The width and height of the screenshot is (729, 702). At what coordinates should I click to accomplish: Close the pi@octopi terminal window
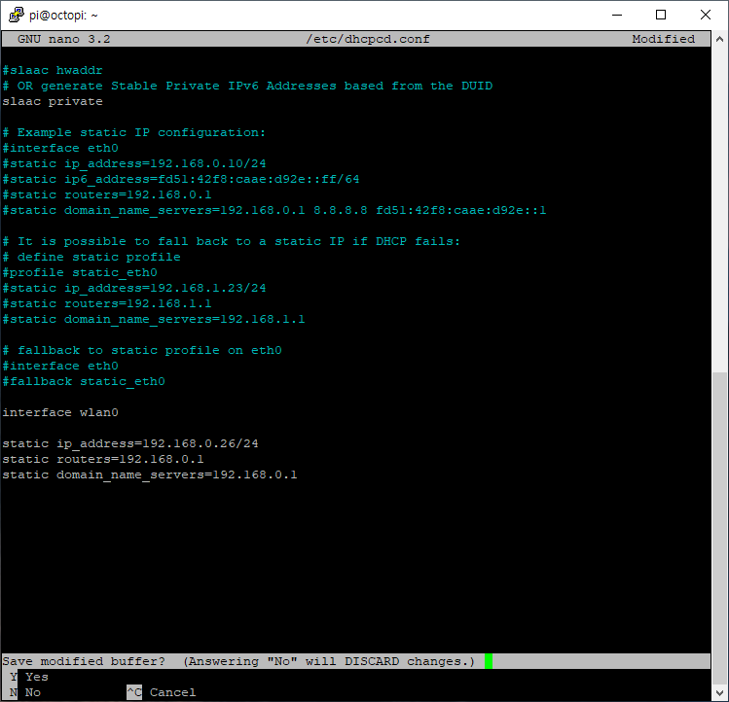[706, 15]
